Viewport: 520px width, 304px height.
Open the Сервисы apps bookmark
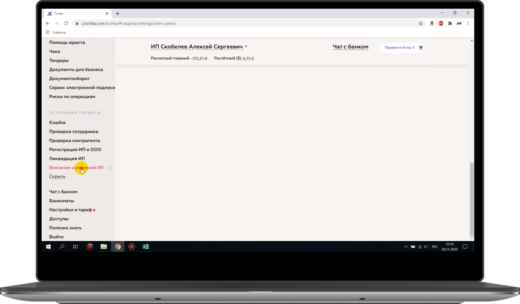click(56, 32)
